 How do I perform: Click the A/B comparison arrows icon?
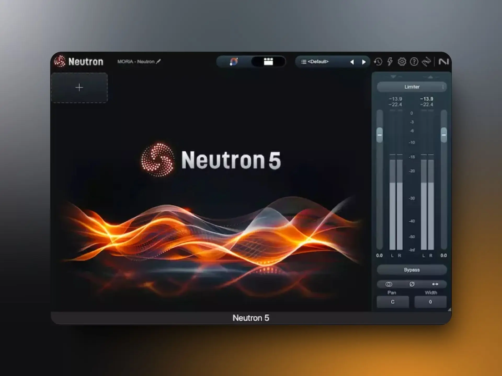point(426,62)
